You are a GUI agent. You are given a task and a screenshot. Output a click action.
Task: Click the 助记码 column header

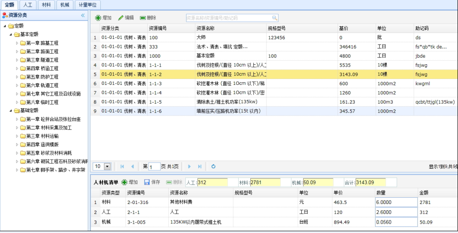(x=436, y=28)
